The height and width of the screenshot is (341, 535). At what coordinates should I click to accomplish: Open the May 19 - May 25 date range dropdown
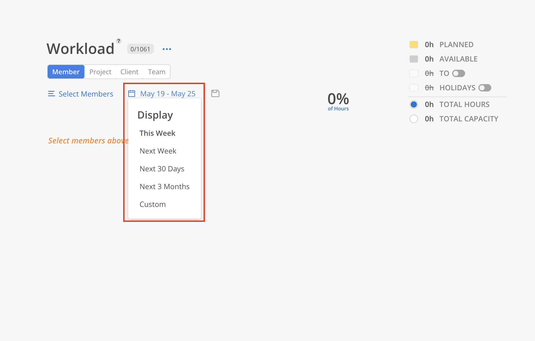point(168,93)
